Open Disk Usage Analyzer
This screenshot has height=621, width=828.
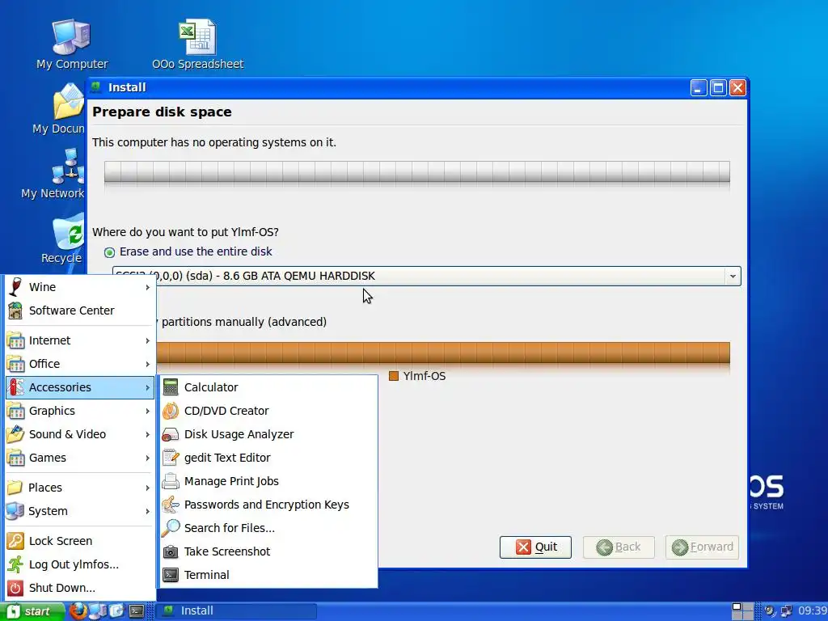coord(268,434)
